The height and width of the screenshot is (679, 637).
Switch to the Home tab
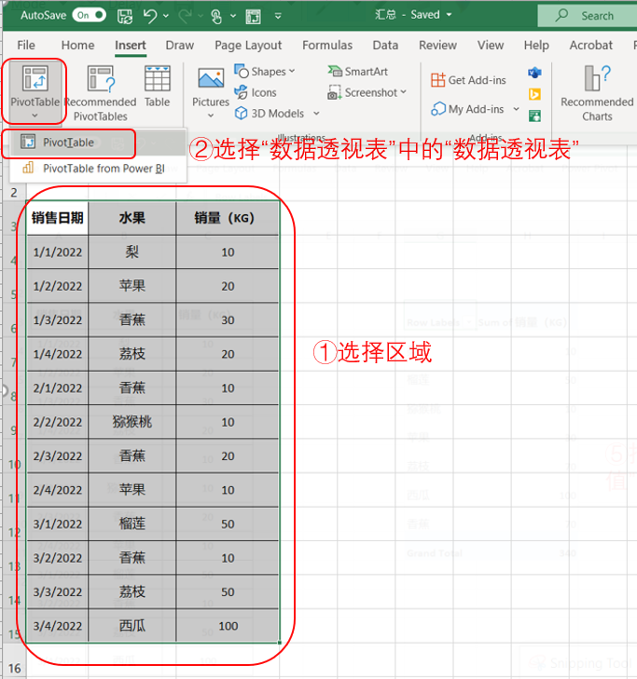pyautogui.click(x=77, y=45)
